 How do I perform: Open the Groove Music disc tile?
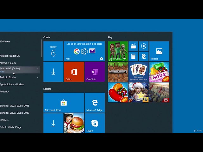[x=144, y=46]
